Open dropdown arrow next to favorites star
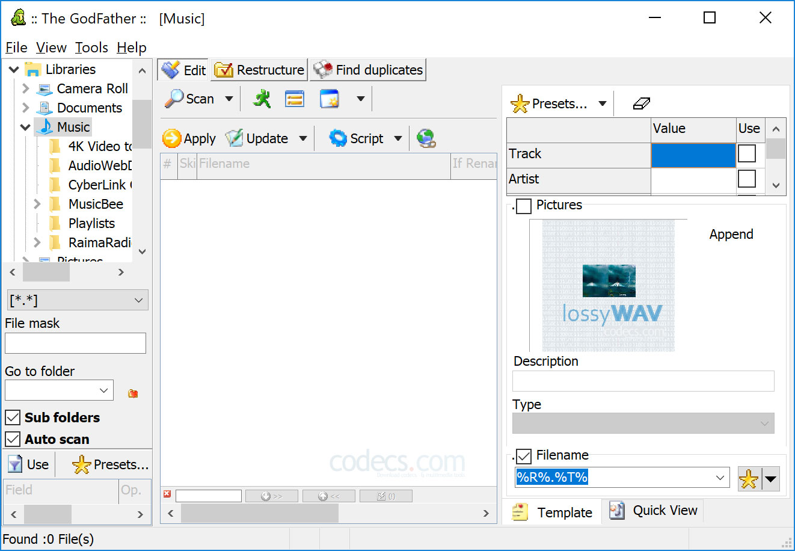This screenshot has width=795, height=551. coord(770,479)
